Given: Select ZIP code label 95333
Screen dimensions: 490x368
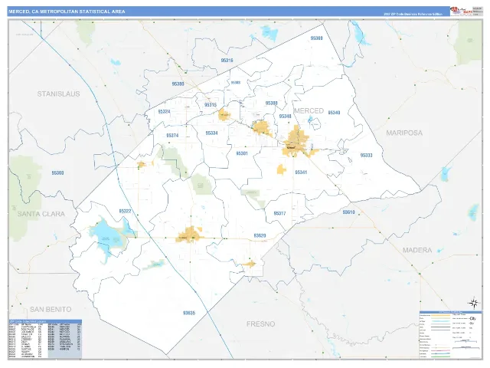Looking at the screenshot, I should tap(366, 155).
